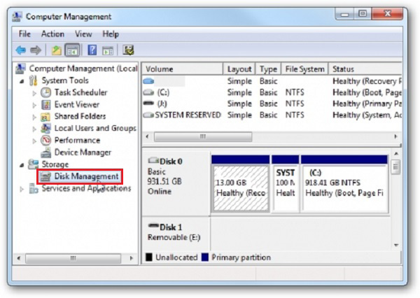
Task: Click the blue Help toolbar icon
Action: (x=92, y=50)
